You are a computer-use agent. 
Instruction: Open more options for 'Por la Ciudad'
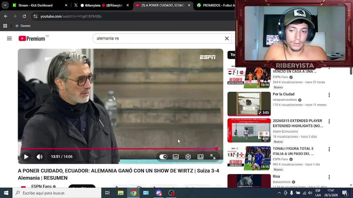[x=329, y=95]
